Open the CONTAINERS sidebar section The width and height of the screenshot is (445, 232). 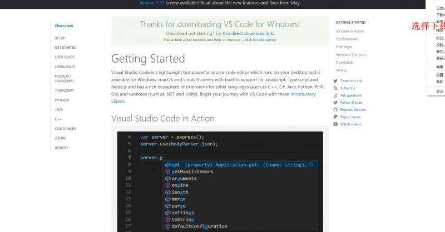click(65, 129)
